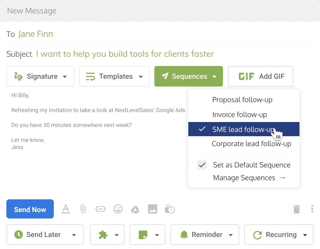Open more options three-dot menu
Screen dimensions: 320x249
click(312, 209)
